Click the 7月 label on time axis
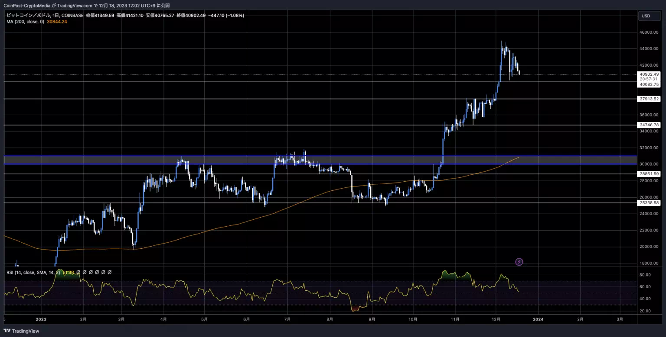 click(x=288, y=320)
